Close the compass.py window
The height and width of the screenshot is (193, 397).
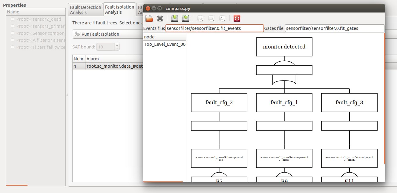click(x=148, y=8)
